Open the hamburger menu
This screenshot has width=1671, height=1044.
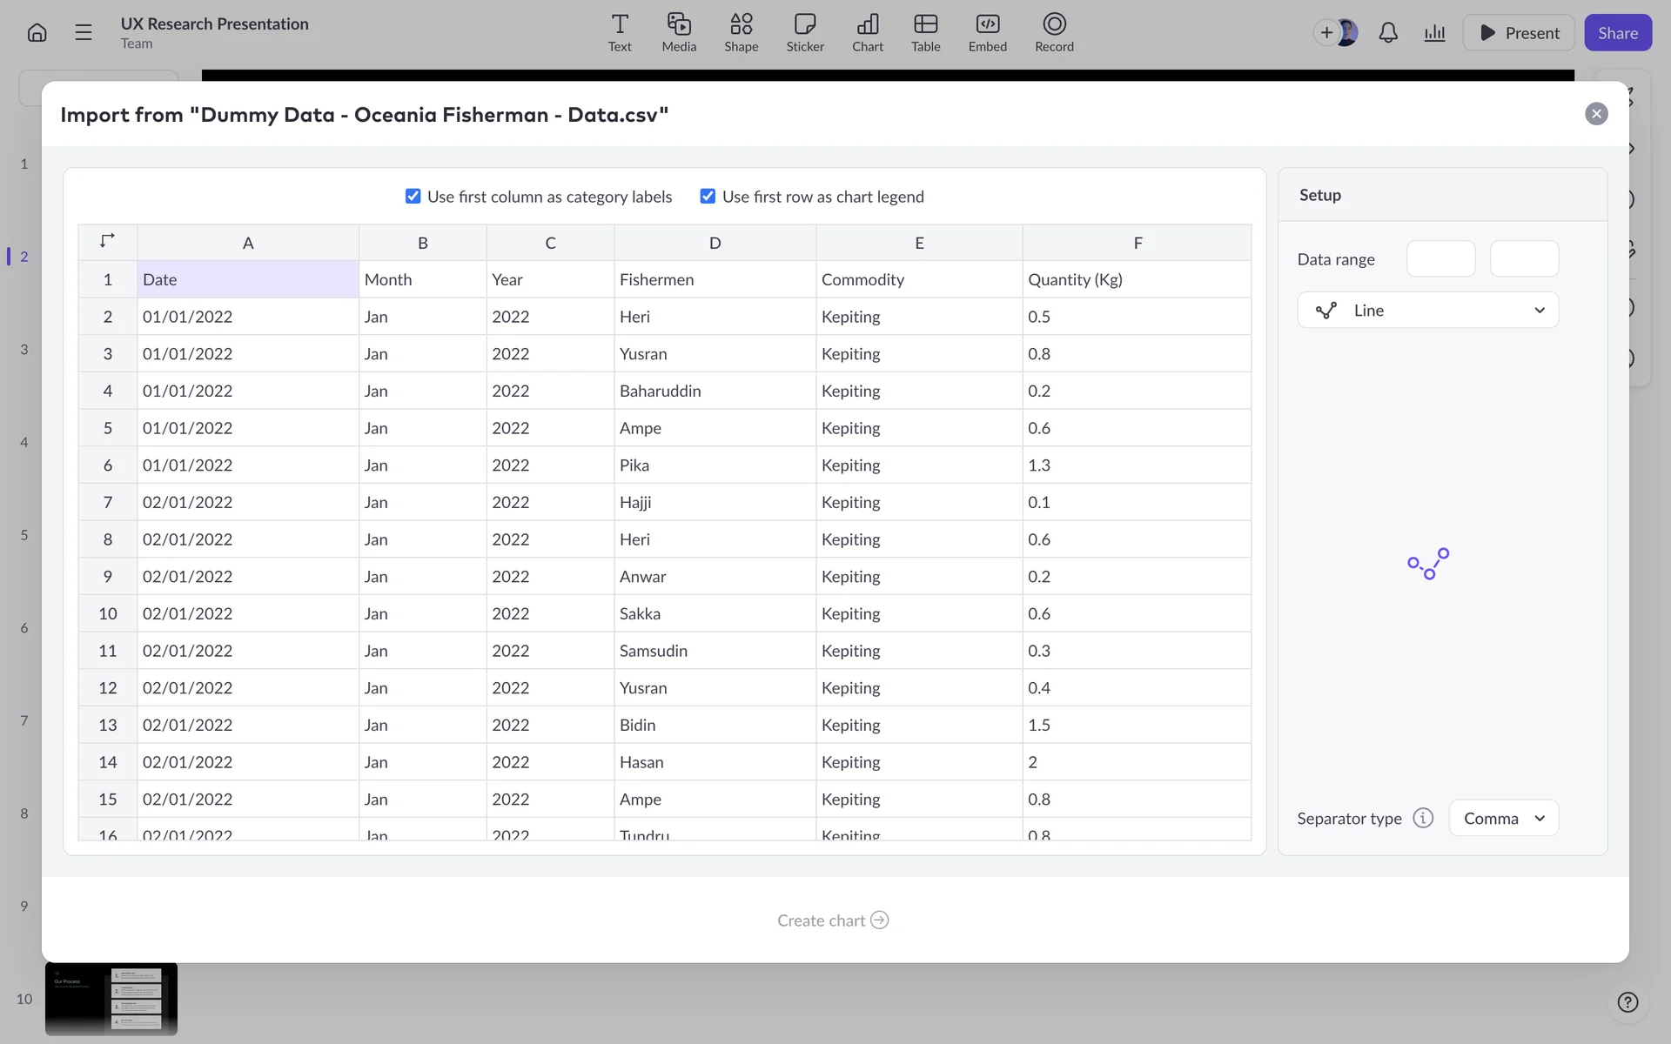click(84, 33)
